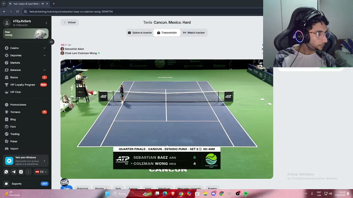Screen dimensions: 353x198
Task: Open Microsoft Edge from the taskbar
Action: [x=165, y=194]
